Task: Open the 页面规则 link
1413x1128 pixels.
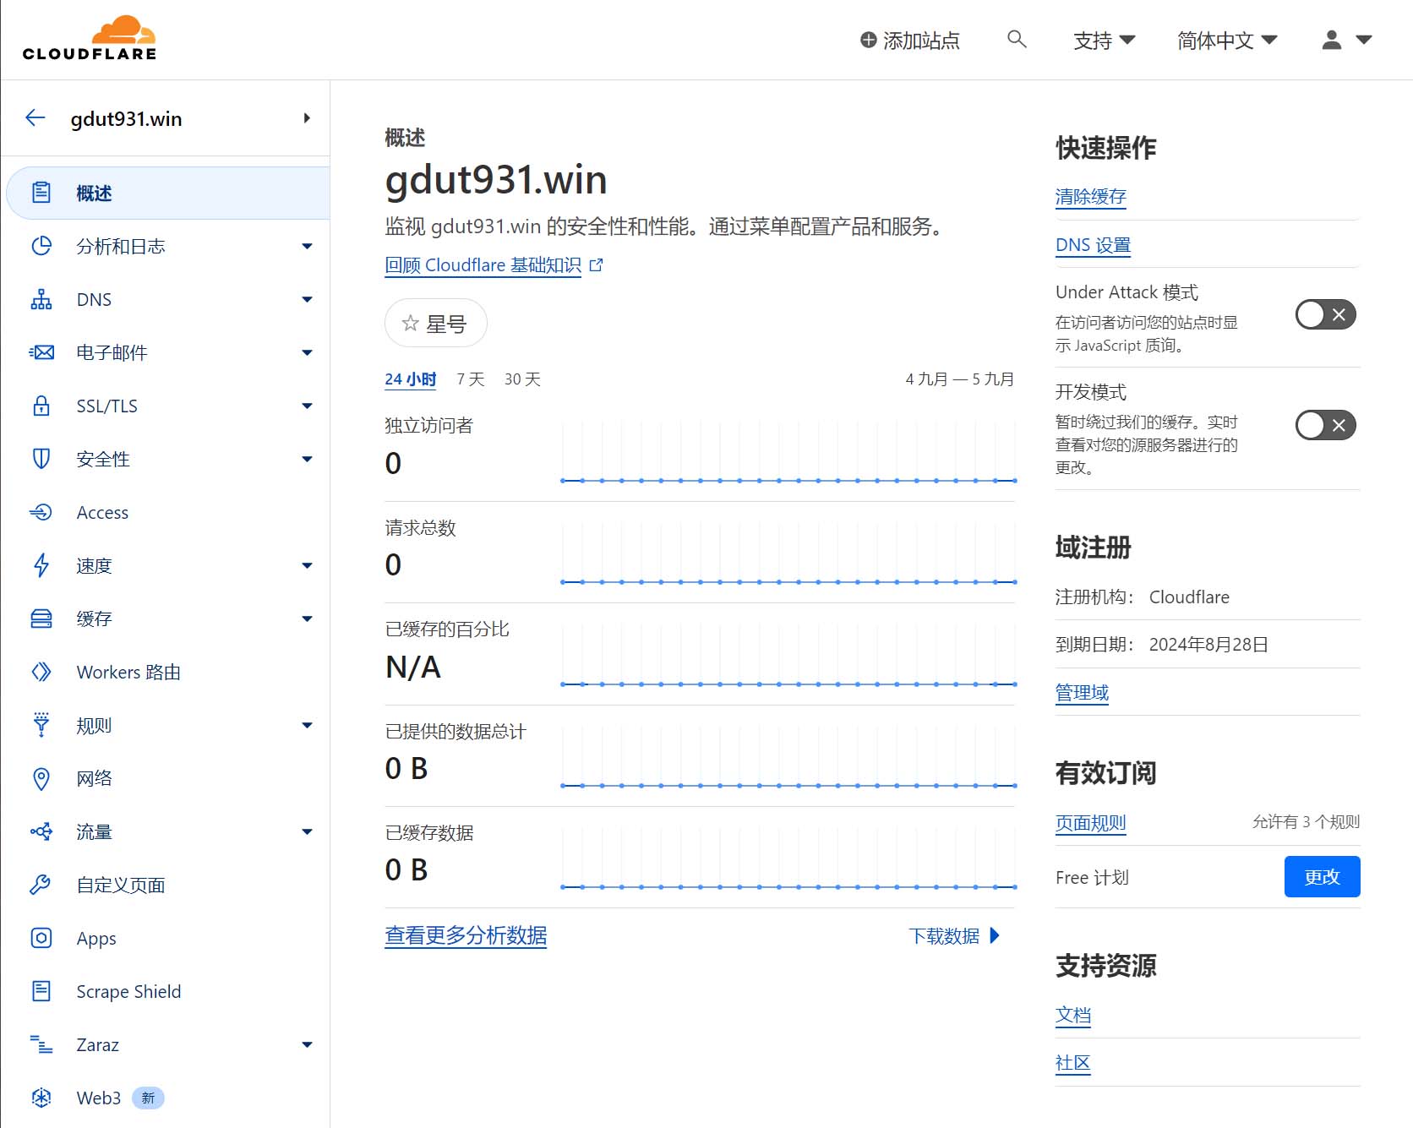Action: coord(1090,823)
